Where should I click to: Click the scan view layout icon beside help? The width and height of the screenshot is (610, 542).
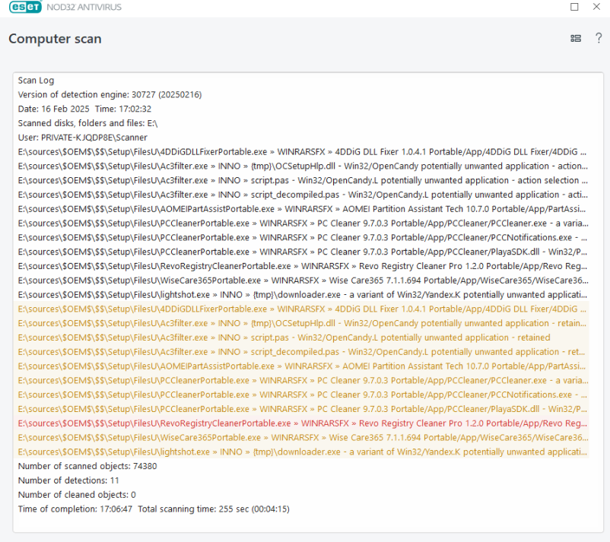(576, 38)
